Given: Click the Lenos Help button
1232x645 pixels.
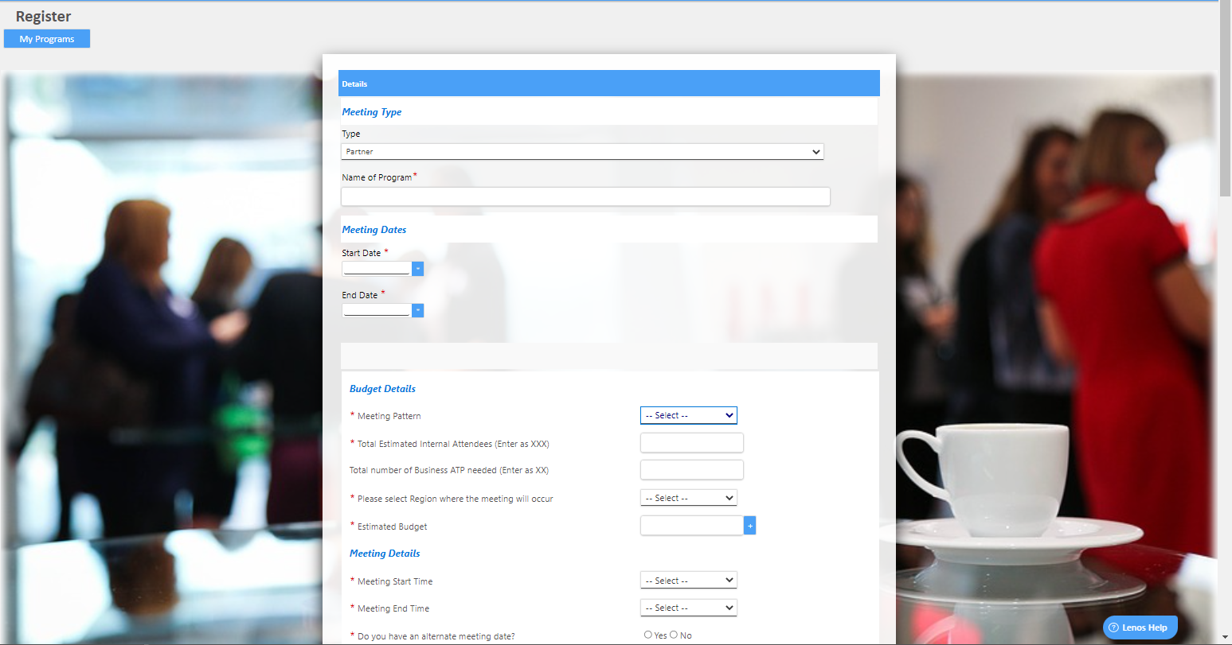Looking at the screenshot, I should [x=1140, y=628].
